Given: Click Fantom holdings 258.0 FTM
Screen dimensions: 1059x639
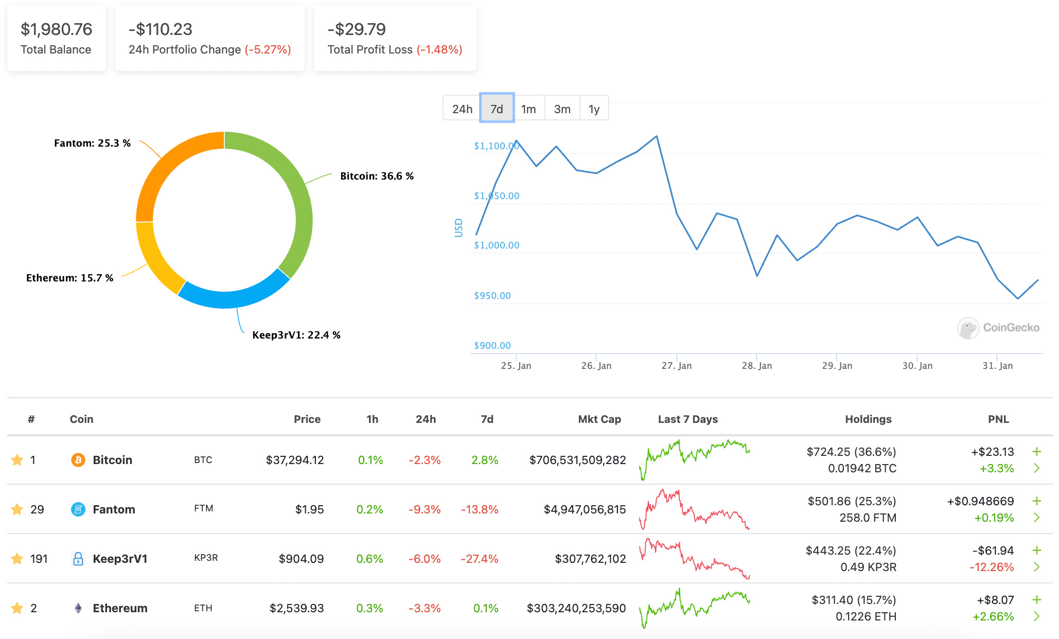Looking at the screenshot, I should point(868,518).
